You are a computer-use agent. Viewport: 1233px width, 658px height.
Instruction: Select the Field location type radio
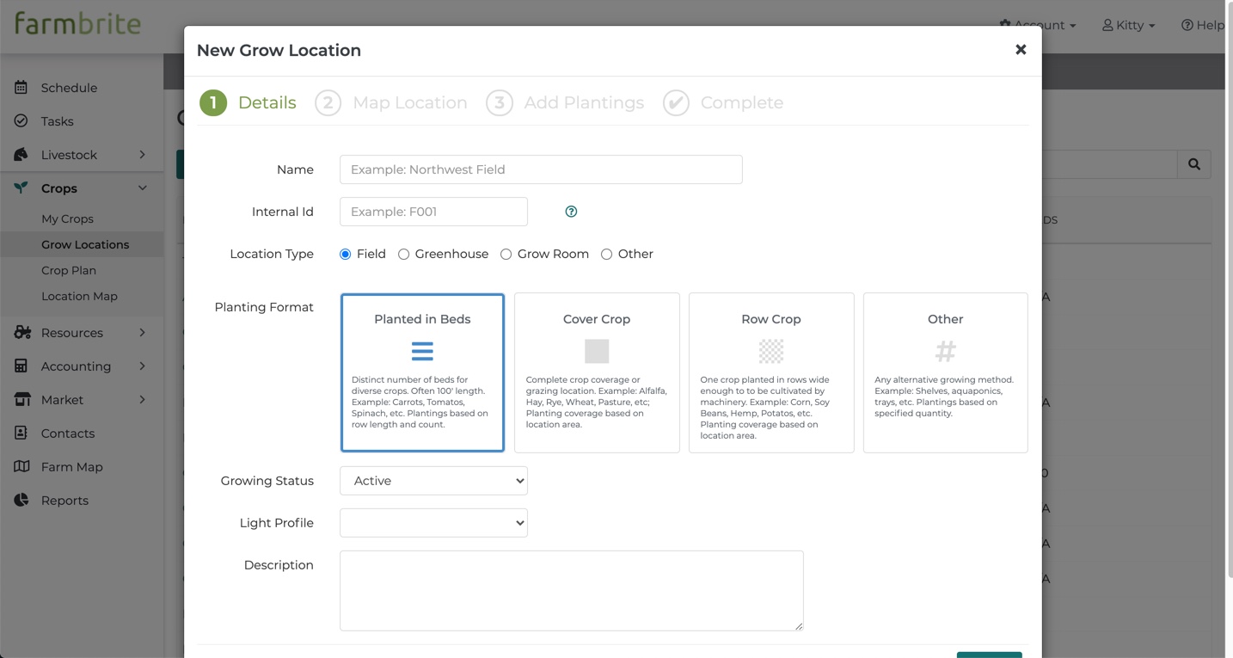pyautogui.click(x=346, y=255)
